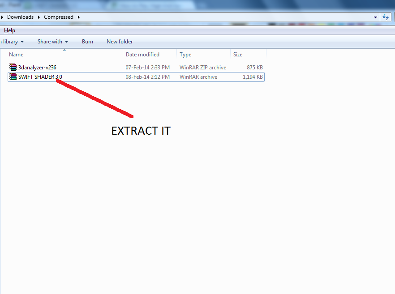Screen dimensions: 395x294
Task: Sort files by Type column header
Action: click(203, 55)
